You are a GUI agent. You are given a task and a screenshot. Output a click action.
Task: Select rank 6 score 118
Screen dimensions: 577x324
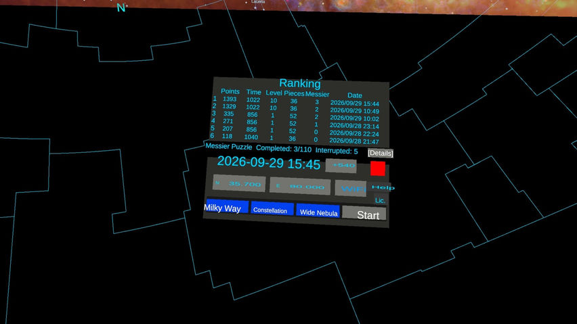[227, 136]
